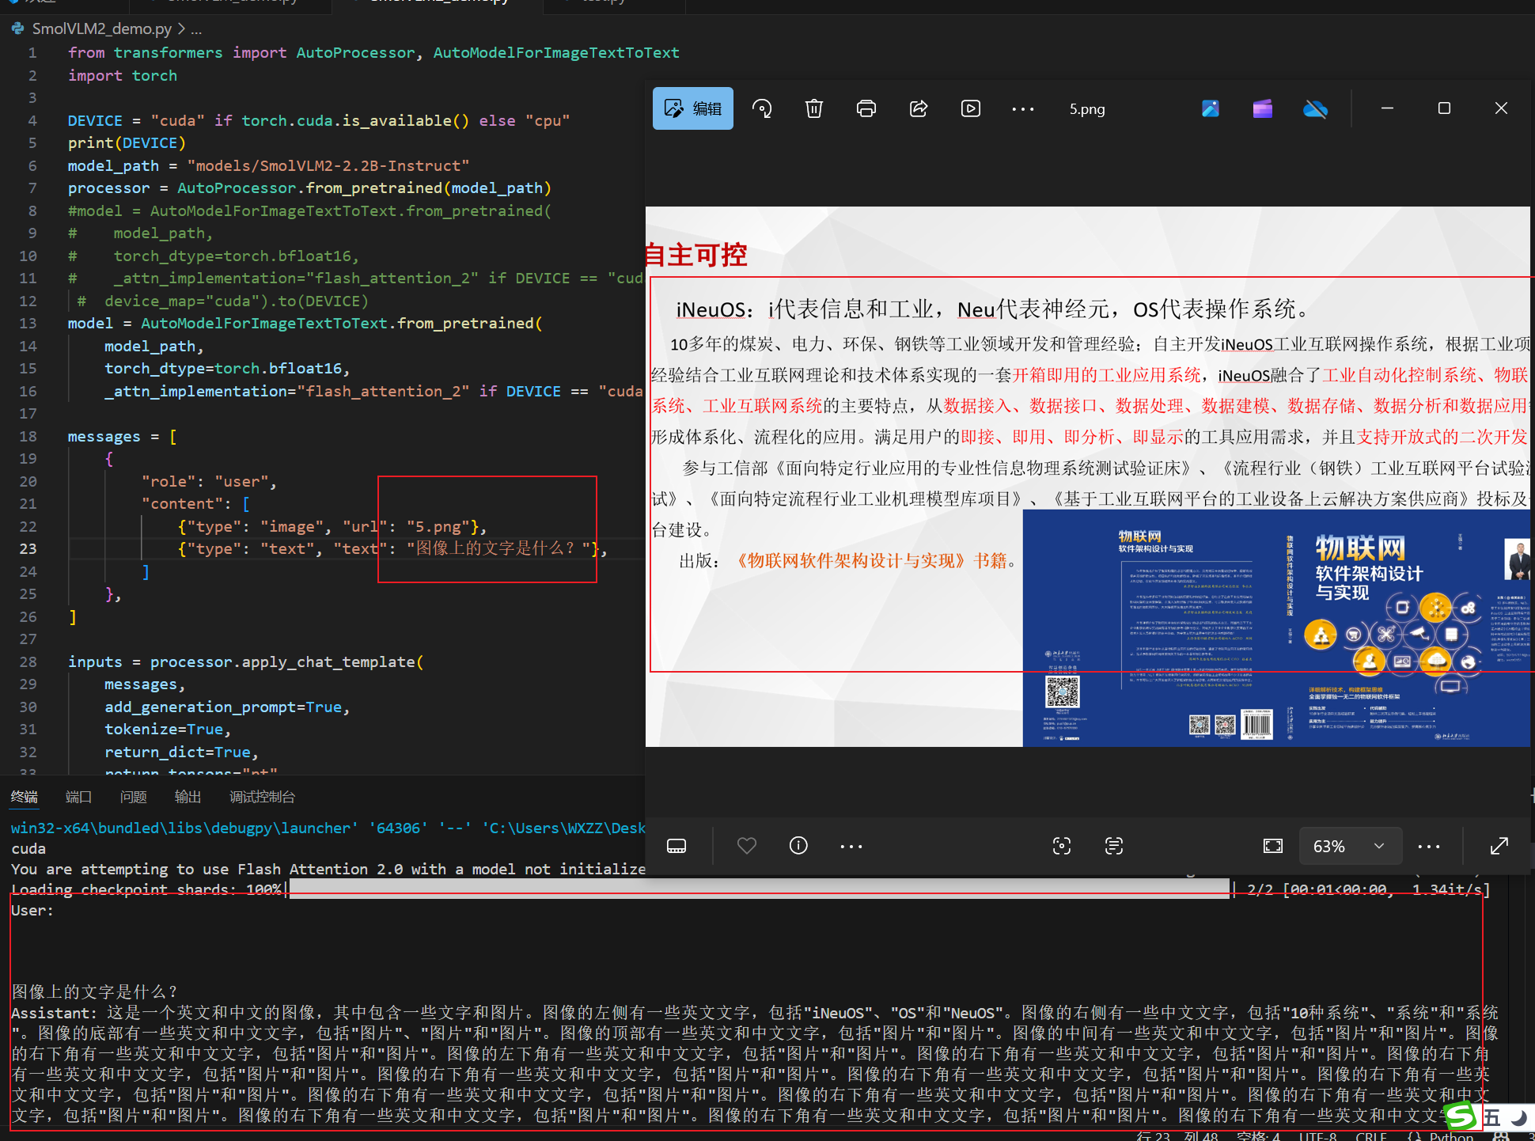Enter full screen with expand arrow

pyautogui.click(x=1499, y=846)
